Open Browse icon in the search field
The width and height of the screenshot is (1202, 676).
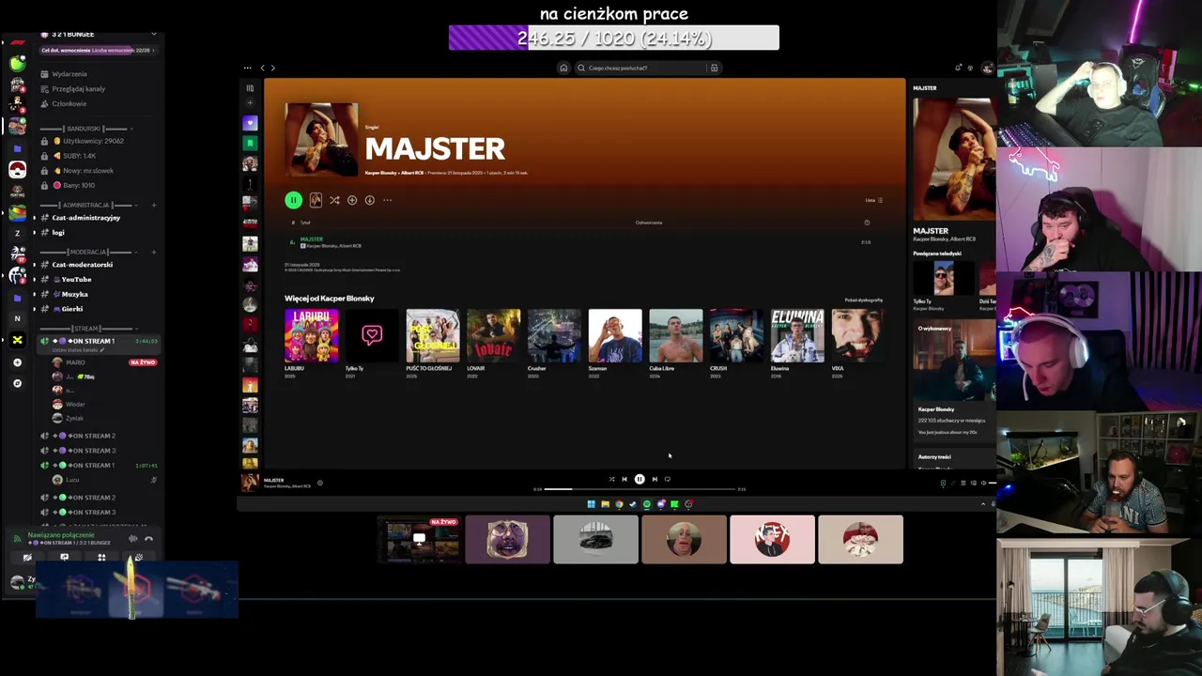point(714,68)
